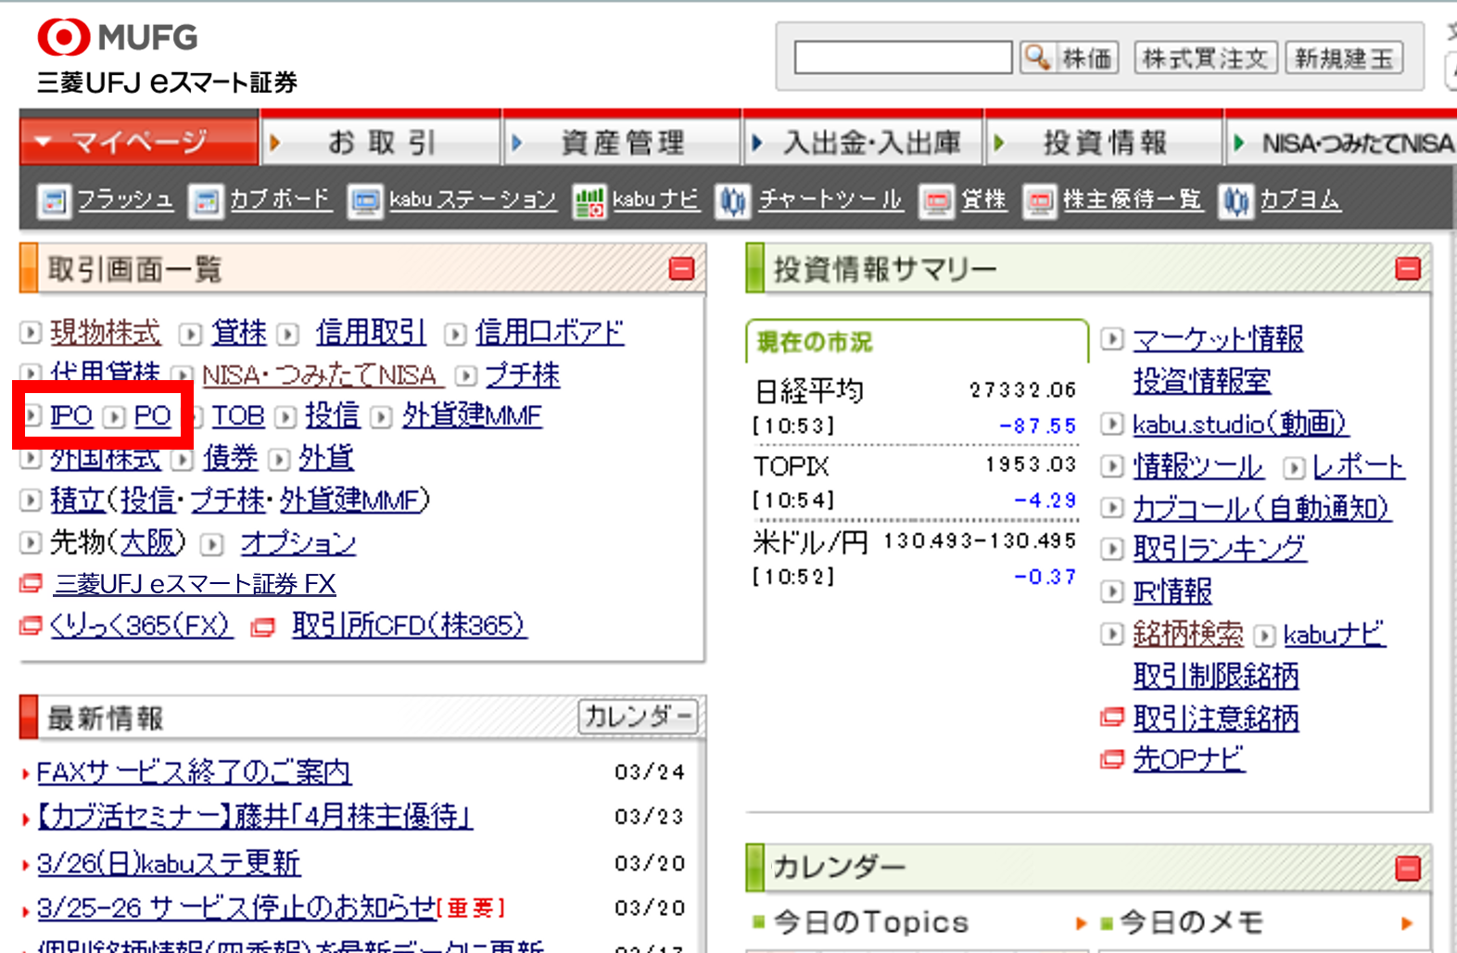This screenshot has width=1457, height=953.
Task: Click the カレンダー button in 最新情報
Action: [638, 716]
